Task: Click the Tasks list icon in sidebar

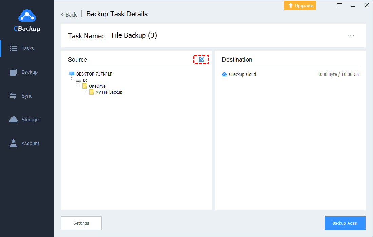Action: pos(14,48)
